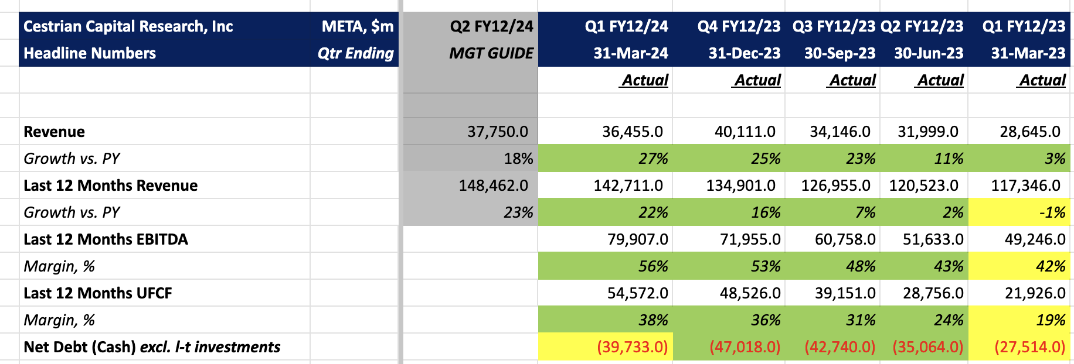Select the Revenue row label
Image resolution: width=1074 pixels, height=364 pixels.
55,132
